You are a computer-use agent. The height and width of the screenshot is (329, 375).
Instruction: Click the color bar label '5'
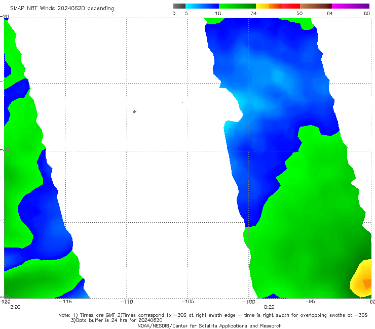(x=186, y=13)
